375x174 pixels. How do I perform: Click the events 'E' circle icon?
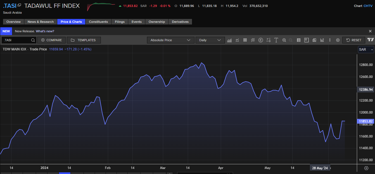(x=261, y=40)
